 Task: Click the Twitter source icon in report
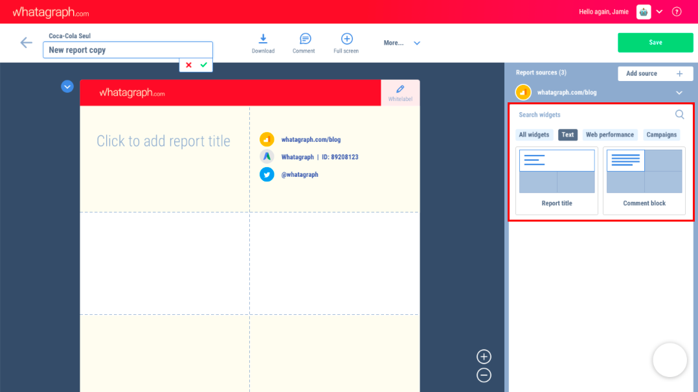pyautogui.click(x=267, y=175)
